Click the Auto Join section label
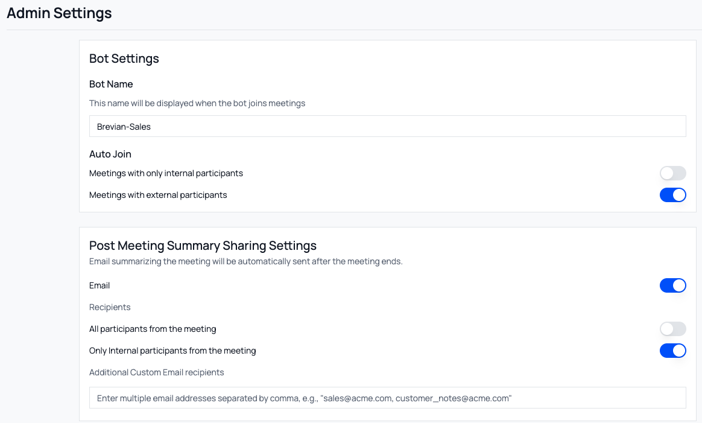 tap(110, 154)
